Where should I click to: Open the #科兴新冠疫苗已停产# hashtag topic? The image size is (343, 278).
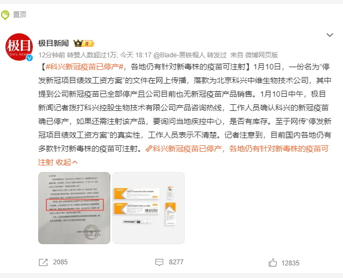85,67
